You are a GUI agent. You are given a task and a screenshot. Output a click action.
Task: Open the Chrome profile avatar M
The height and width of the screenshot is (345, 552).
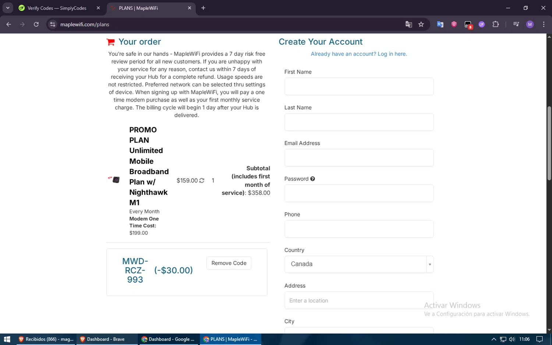pyautogui.click(x=530, y=24)
